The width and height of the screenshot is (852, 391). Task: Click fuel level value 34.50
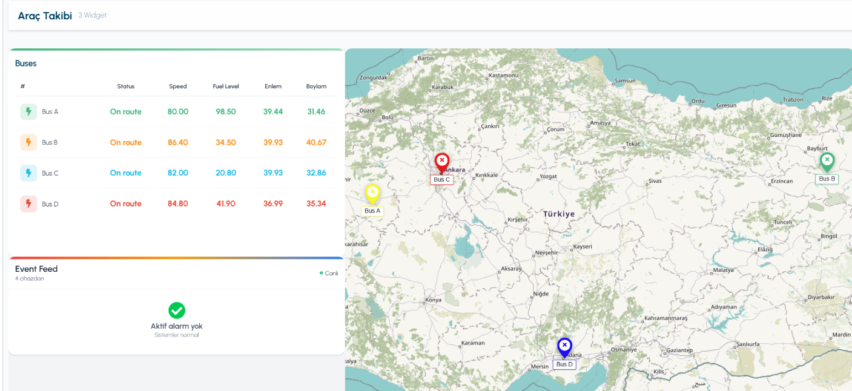[226, 143]
